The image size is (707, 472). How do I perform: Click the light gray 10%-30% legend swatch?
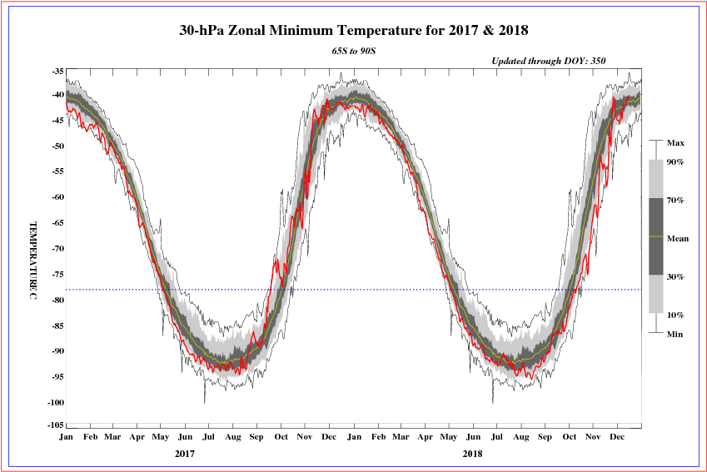point(656,294)
